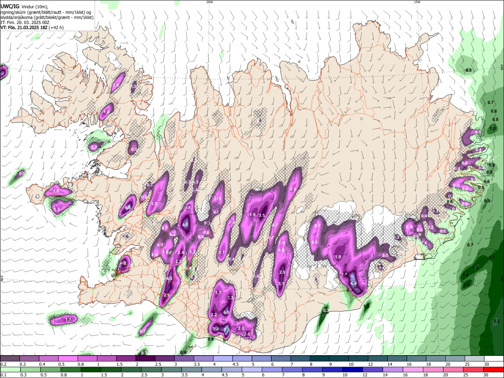Screen dimensions: 504x378
Task: Click the light grey 25 snow-scale swatch
Action: click(x=474, y=359)
